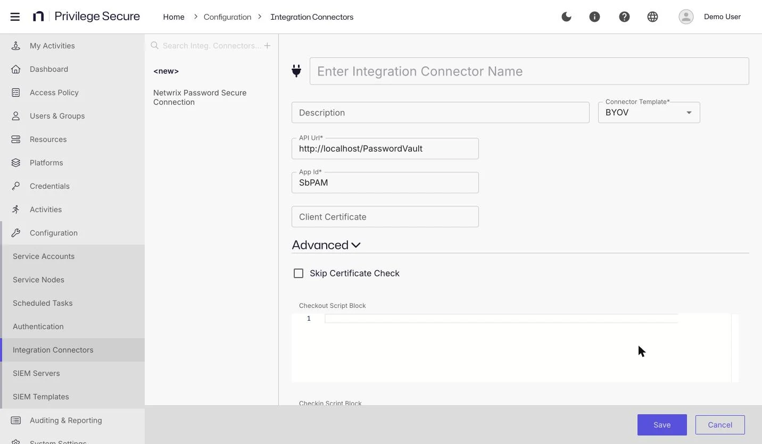Open the Connector Template dropdown
Image resolution: width=762 pixels, height=444 pixels.
[x=649, y=112]
